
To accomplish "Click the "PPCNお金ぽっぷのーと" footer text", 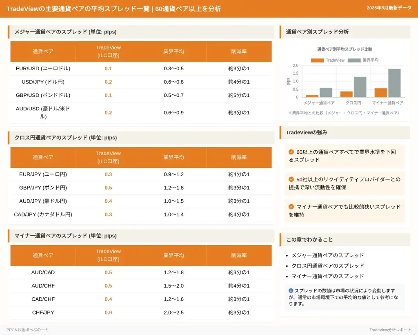I will click(x=27, y=330).
